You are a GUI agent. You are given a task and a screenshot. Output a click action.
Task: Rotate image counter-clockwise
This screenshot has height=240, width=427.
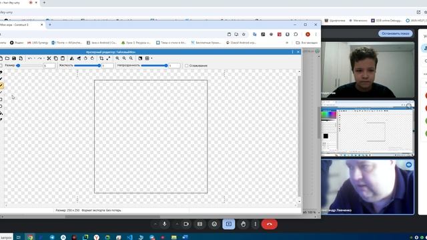tap(85, 58)
